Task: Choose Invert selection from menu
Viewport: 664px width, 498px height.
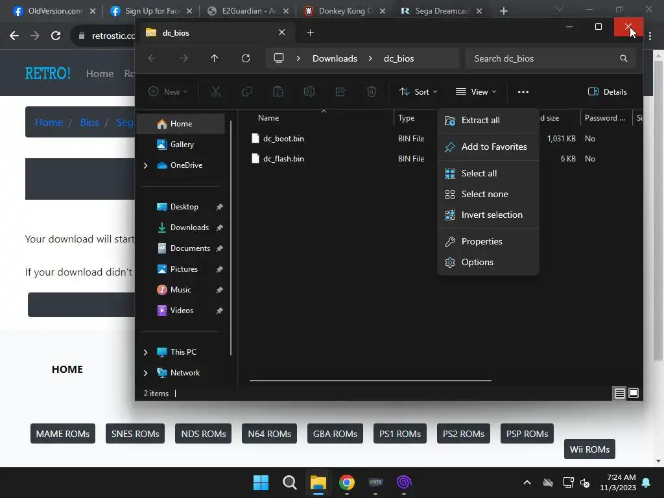Action: 488,215
